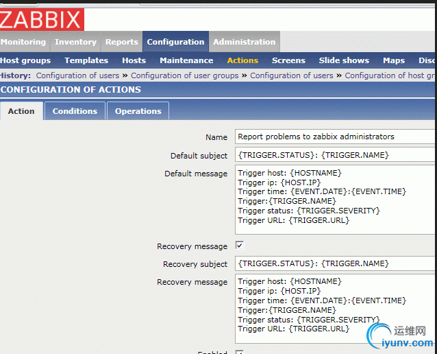Go to Templates submenu
Viewport: 437px width, 354px height.
click(86, 60)
